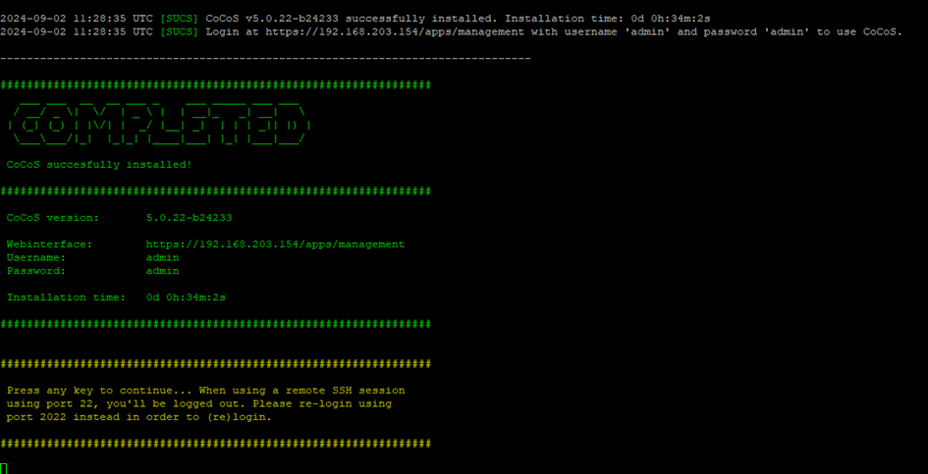Click the [SUCS] tag on the second log line

tap(180, 31)
